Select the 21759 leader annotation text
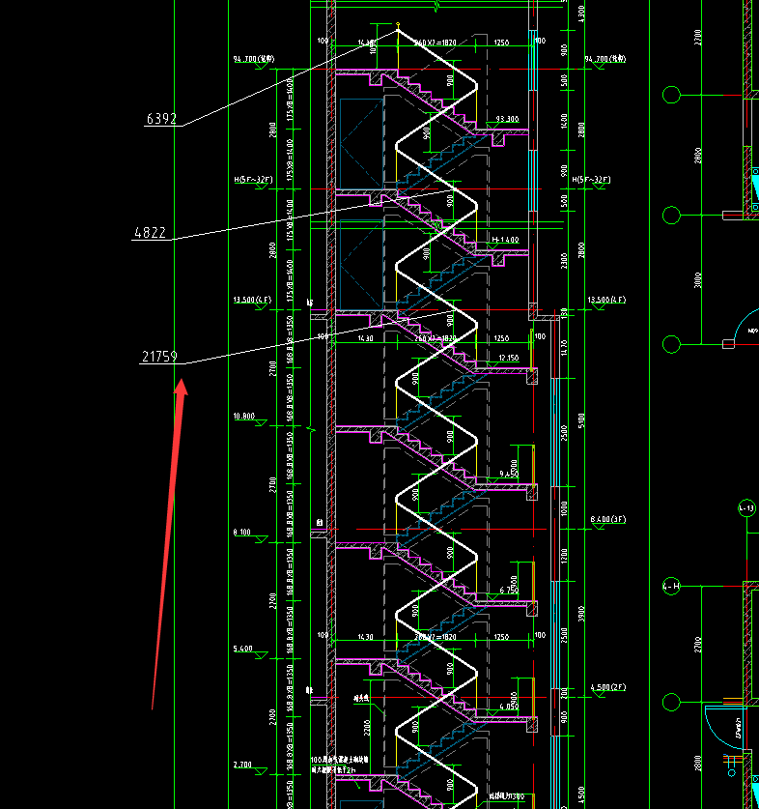Screen dimensions: 759x809 [x=159, y=357]
